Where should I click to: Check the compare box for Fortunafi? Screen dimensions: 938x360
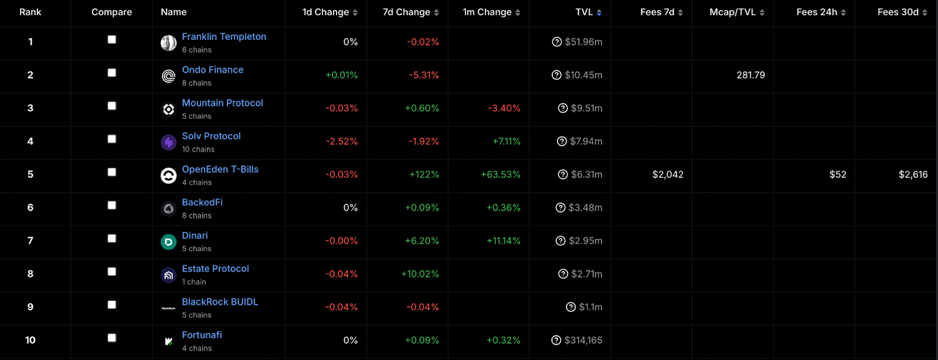pyautogui.click(x=111, y=338)
